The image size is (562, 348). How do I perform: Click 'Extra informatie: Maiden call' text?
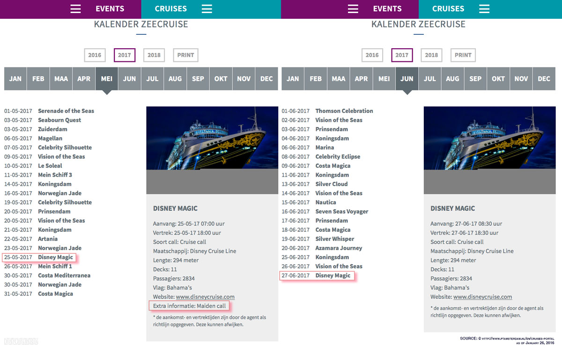190,306
